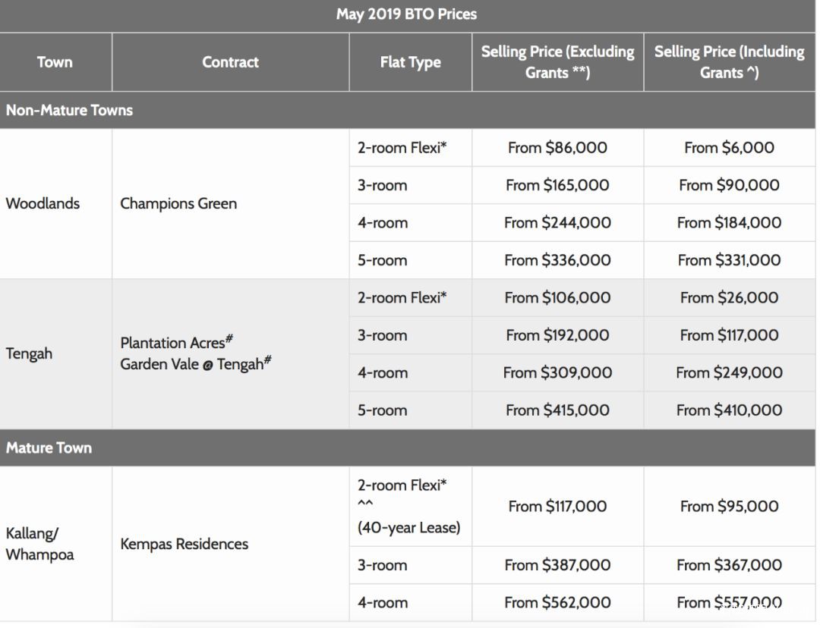Click the From $6,000 price cell
The height and width of the screenshot is (628, 820).
coord(729,148)
